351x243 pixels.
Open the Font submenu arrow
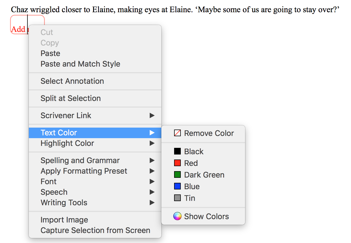152,181
